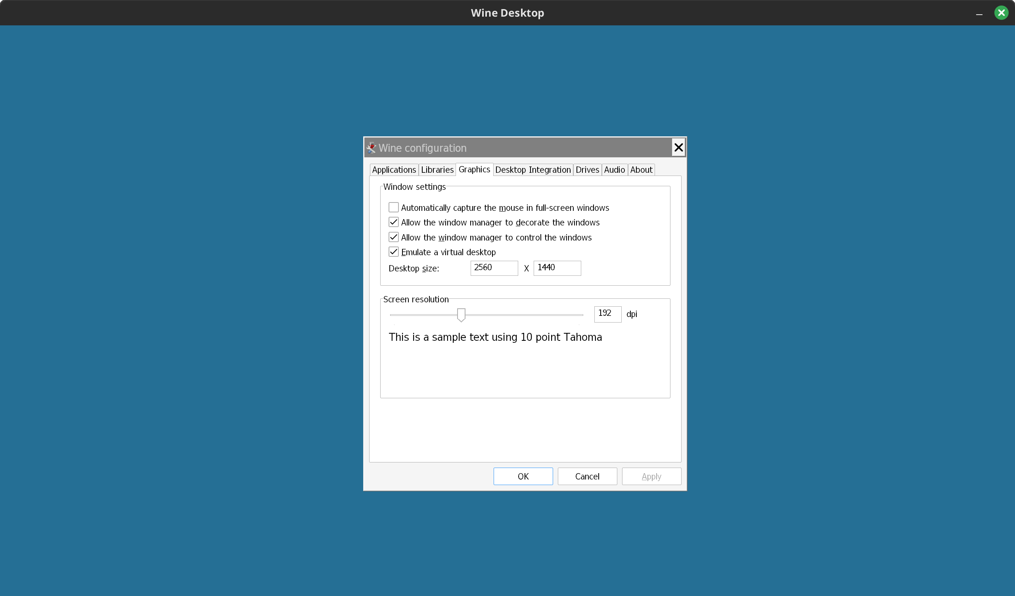Enable automatic mouse capture in full-screen windows
1015x596 pixels.
pyautogui.click(x=394, y=207)
